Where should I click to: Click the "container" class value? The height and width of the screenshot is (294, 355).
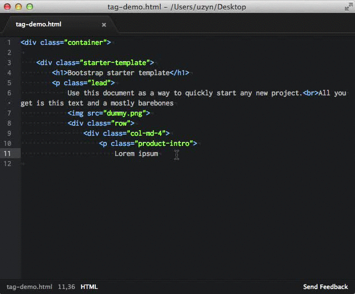[85, 43]
